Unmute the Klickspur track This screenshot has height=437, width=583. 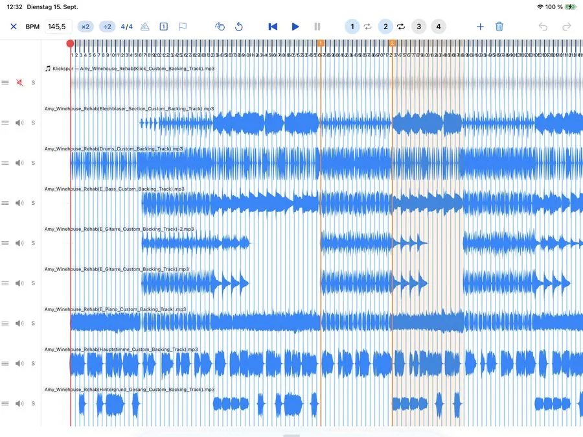pos(19,82)
